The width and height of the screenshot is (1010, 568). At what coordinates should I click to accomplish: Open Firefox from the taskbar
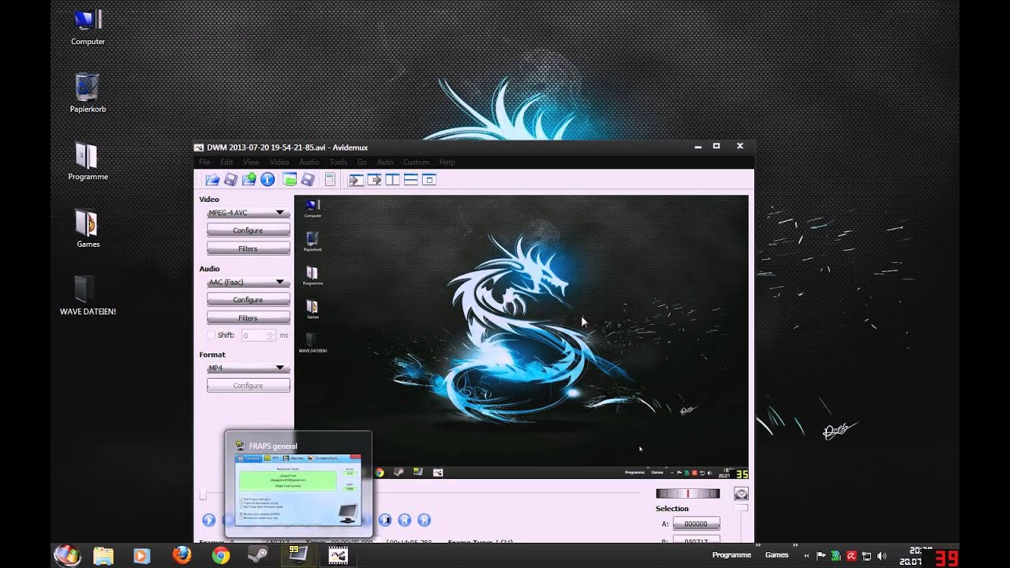tap(181, 555)
